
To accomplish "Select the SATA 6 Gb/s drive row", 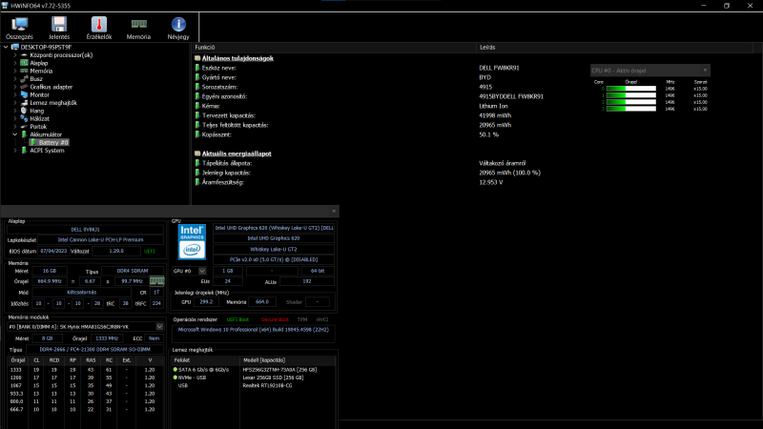I will click(x=254, y=370).
